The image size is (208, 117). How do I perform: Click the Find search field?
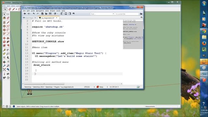(x=101, y=14)
